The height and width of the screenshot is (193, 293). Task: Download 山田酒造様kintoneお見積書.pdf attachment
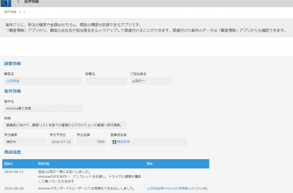[x=171, y=188]
